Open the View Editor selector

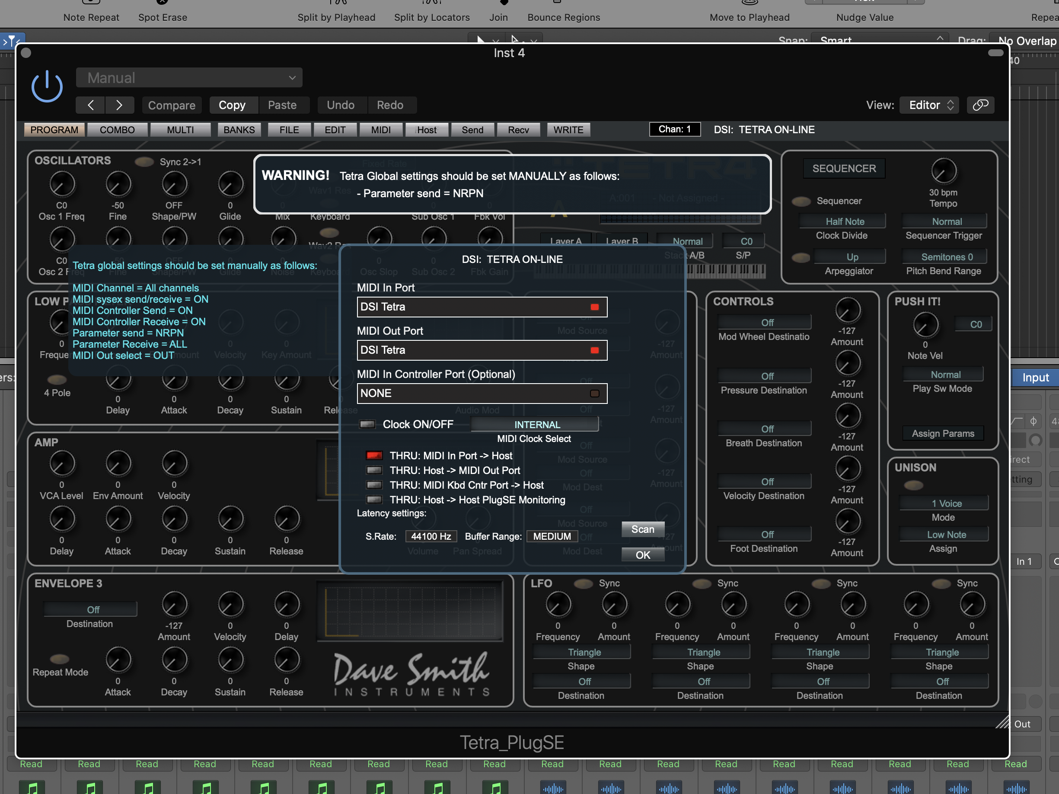tap(930, 105)
